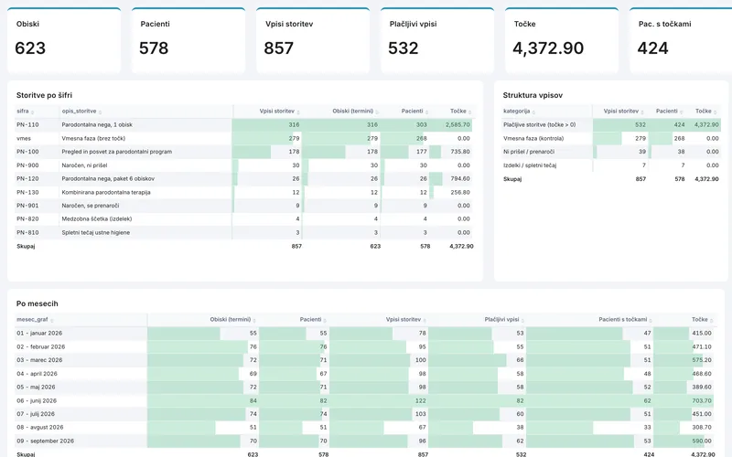The image size is (732, 457).
Task: Sort Po mesecih by Pacienti s točkami icon
Action: pyautogui.click(x=651, y=321)
